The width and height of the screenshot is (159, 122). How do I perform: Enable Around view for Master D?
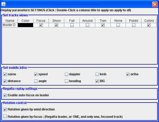pyautogui.click(x=87, y=25)
